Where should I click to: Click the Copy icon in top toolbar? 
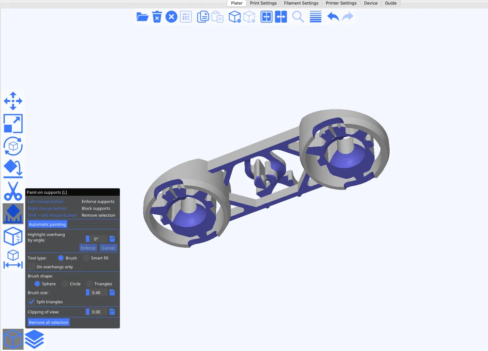pos(203,17)
